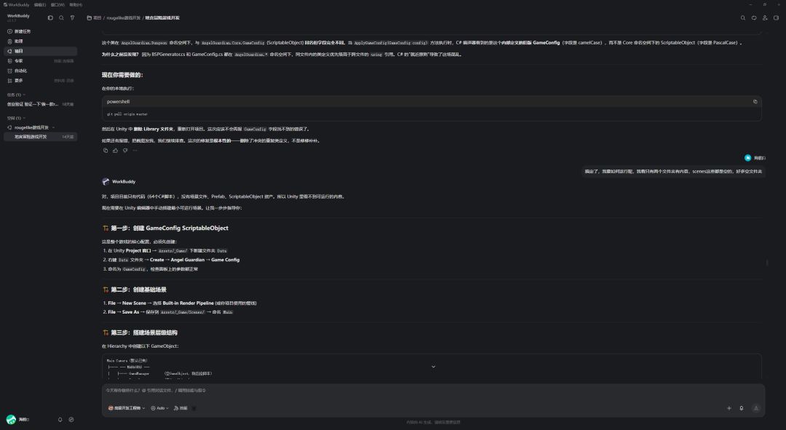786x430 pixels.
Task: Toggle the sidebar panel icon next to WorkBuddy
Action: [x=50, y=17]
